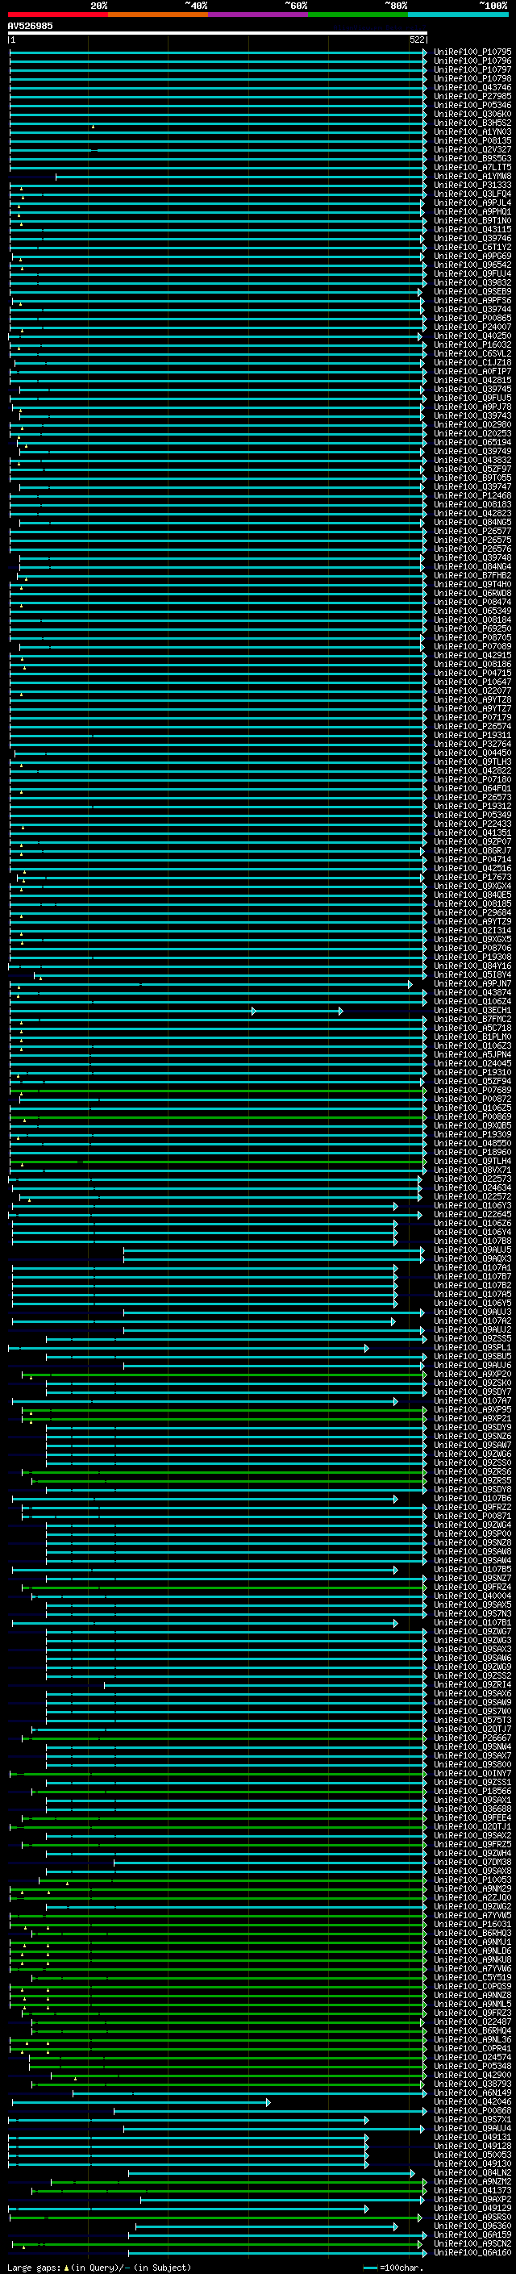This screenshot has width=516, height=2274.
Task: Open the hit UniRef100_P10795
Action: 472,52
